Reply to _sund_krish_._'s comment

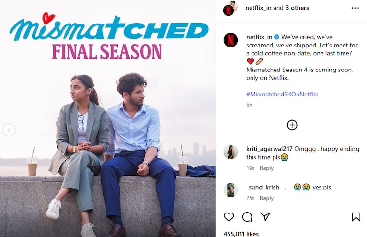click(267, 198)
